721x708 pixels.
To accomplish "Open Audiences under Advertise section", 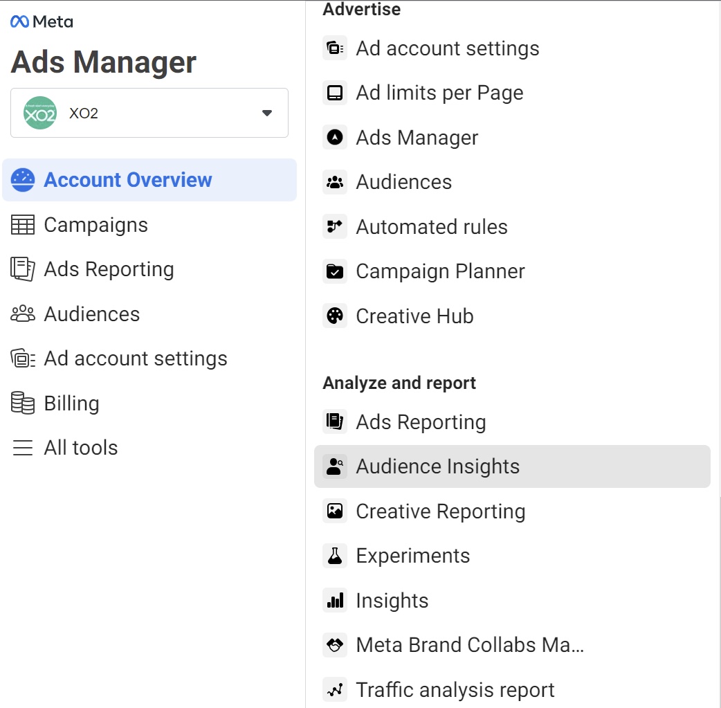I will click(x=404, y=182).
